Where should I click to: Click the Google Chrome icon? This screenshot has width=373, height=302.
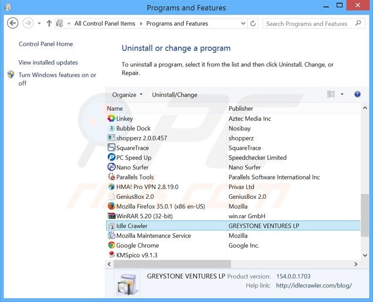click(x=111, y=245)
